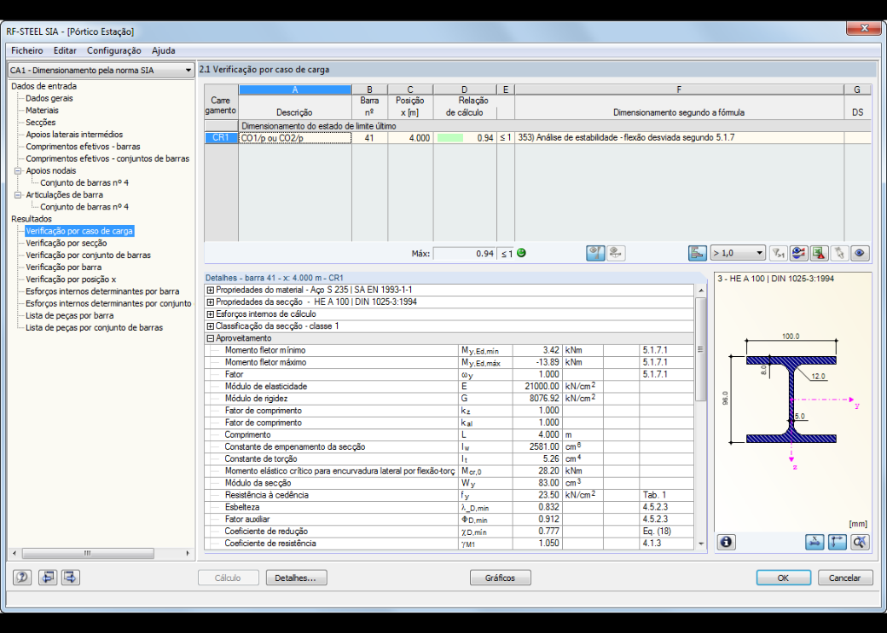
Task: Toggle principal axes display icon
Action: pos(838,542)
